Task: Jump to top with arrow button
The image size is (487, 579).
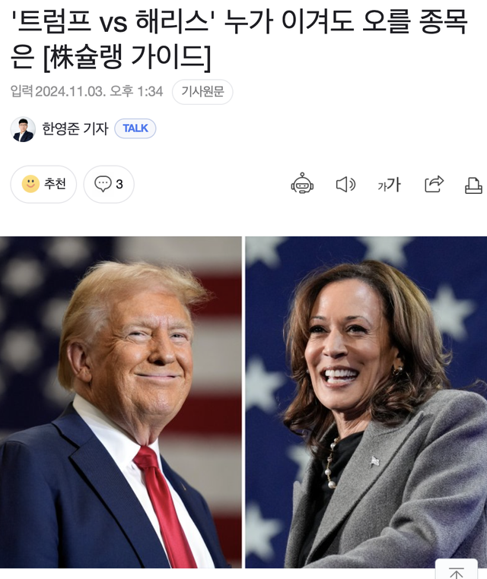Action: click(x=457, y=571)
